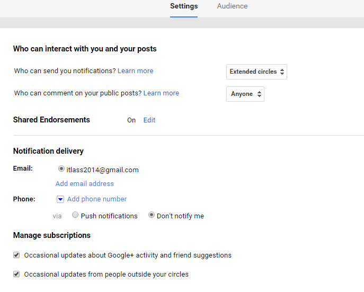Click Learn more about public post comments
The height and width of the screenshot is (292, 364).
tap(161, 93)
